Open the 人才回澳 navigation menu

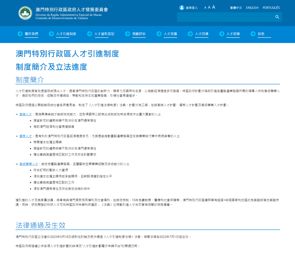pyautogui.click(x=202, y=34)
